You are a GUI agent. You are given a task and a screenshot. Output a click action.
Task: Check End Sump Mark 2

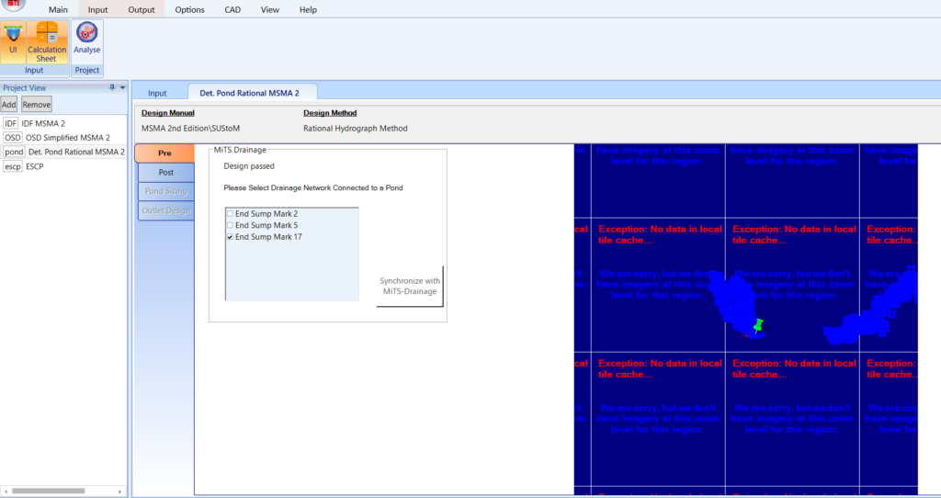230,213
